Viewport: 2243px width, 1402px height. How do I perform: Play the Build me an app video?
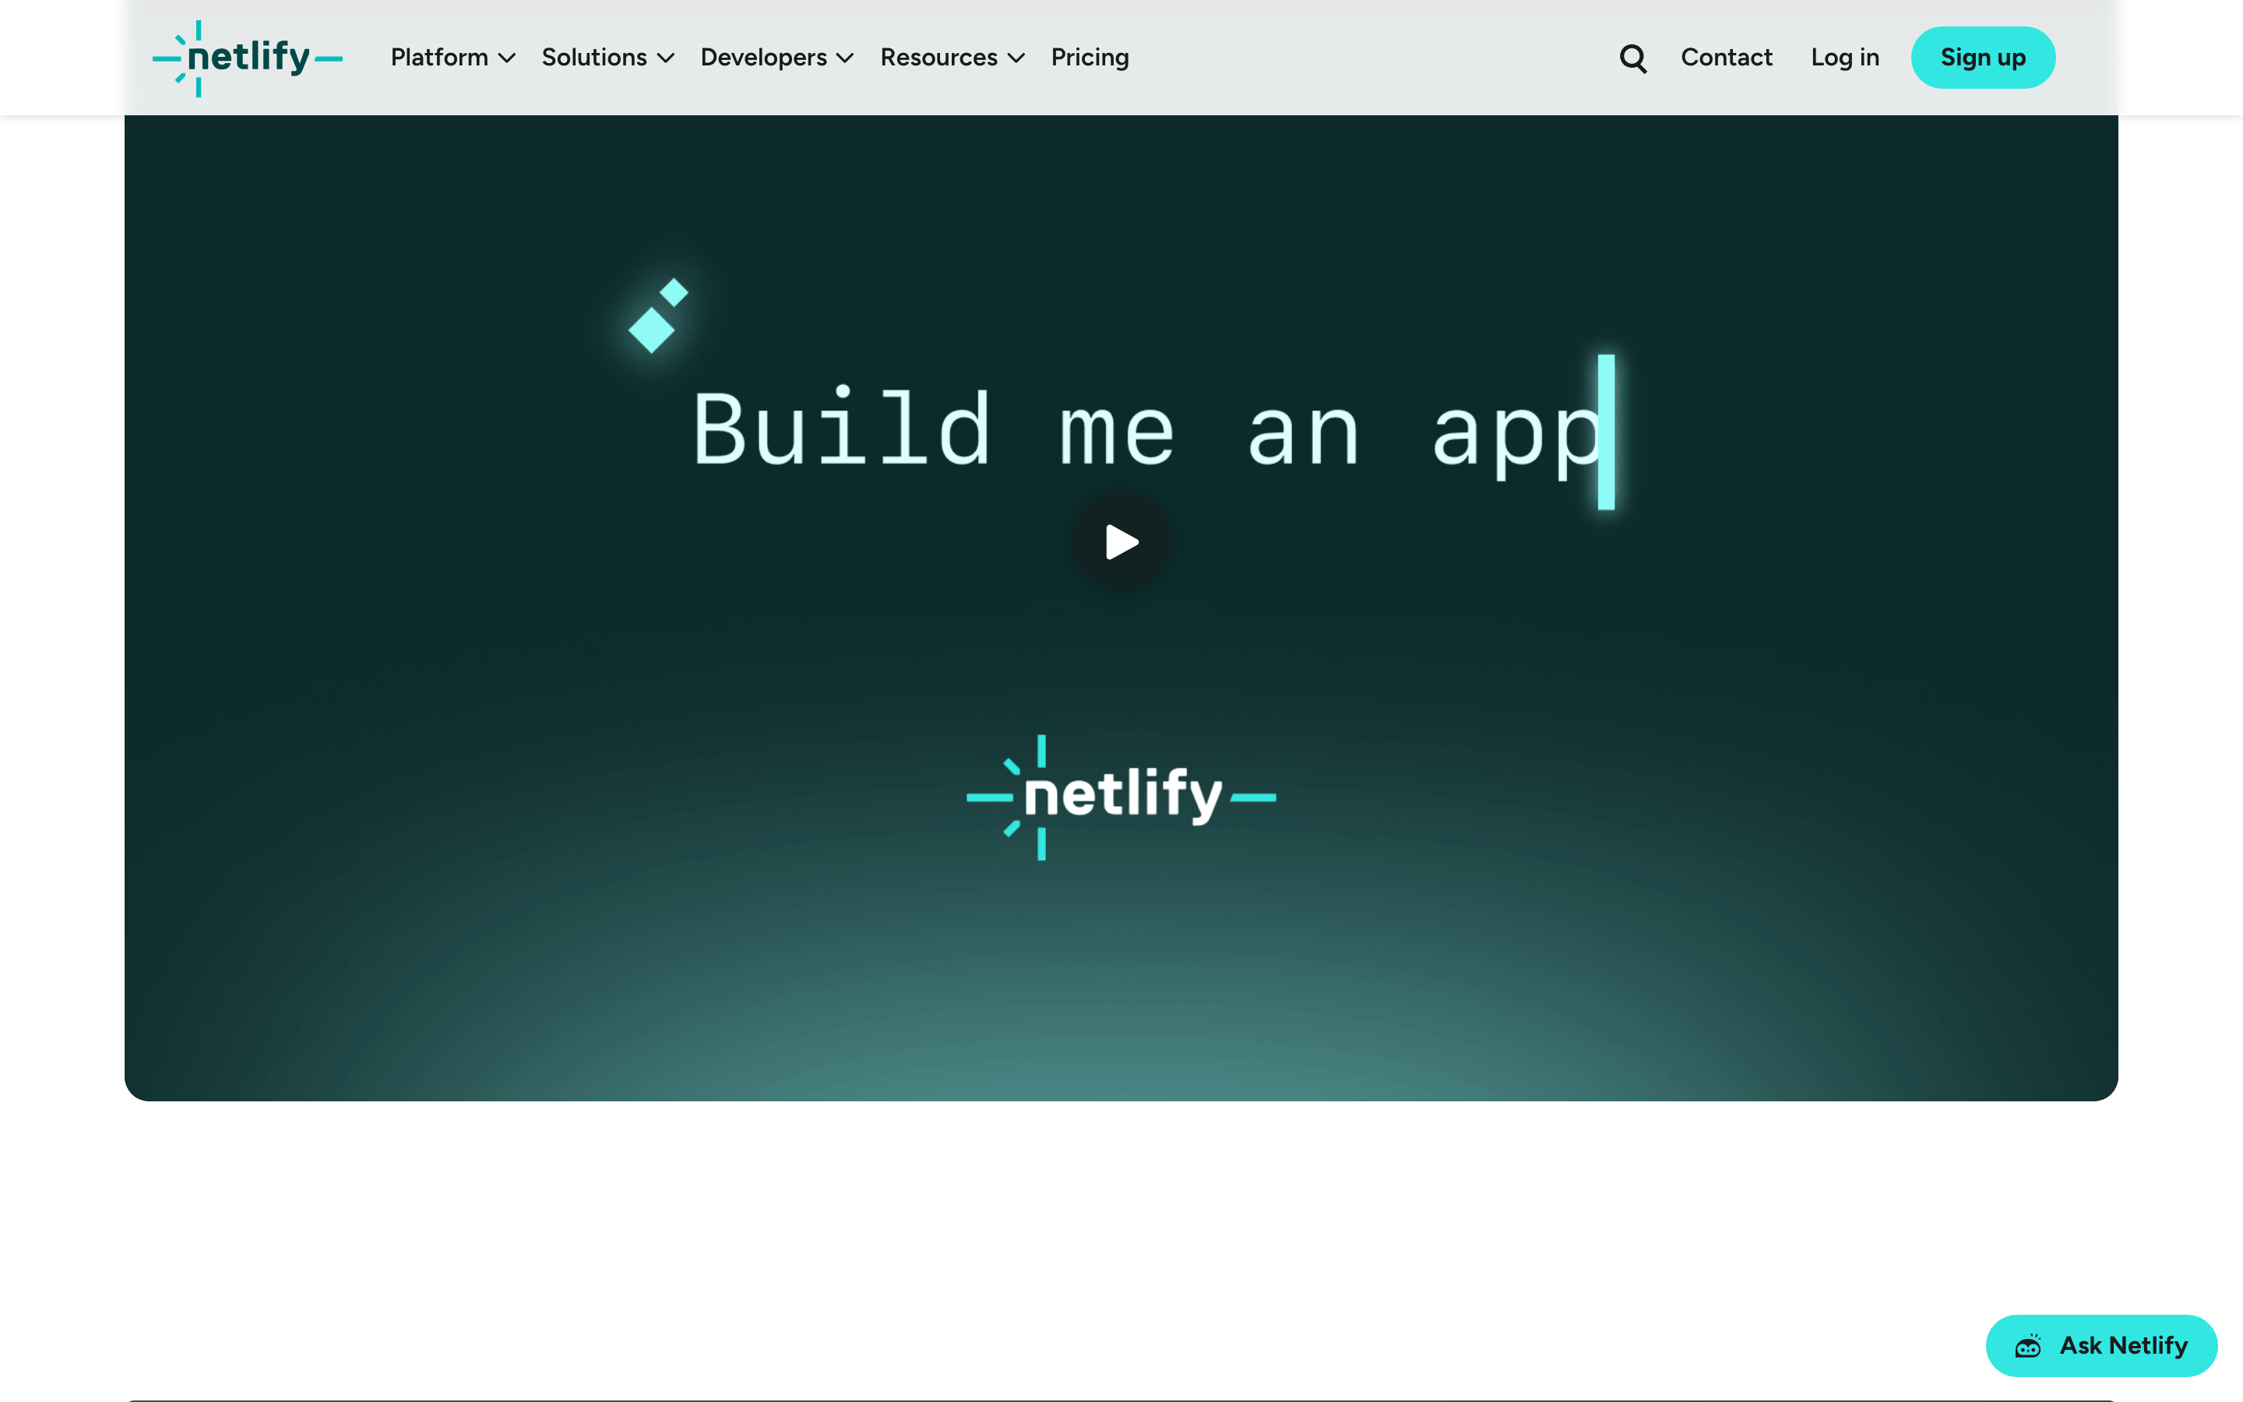1121,541
